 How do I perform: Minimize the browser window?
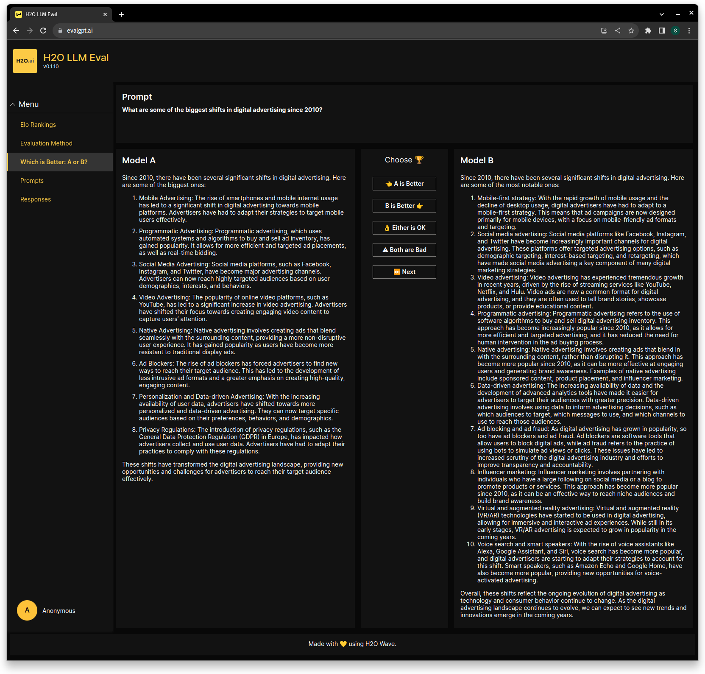678,14
